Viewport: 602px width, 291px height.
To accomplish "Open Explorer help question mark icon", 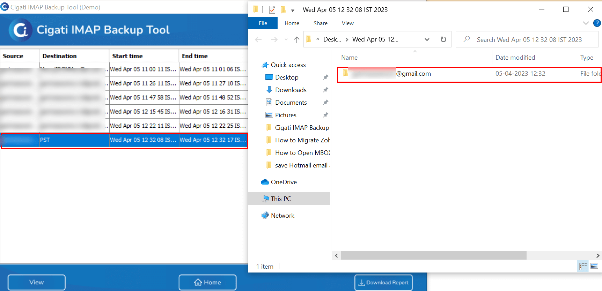I will (597, 23).
